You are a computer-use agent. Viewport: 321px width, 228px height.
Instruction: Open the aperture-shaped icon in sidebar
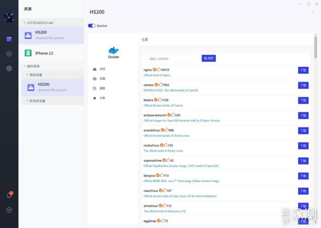[9, 68]
